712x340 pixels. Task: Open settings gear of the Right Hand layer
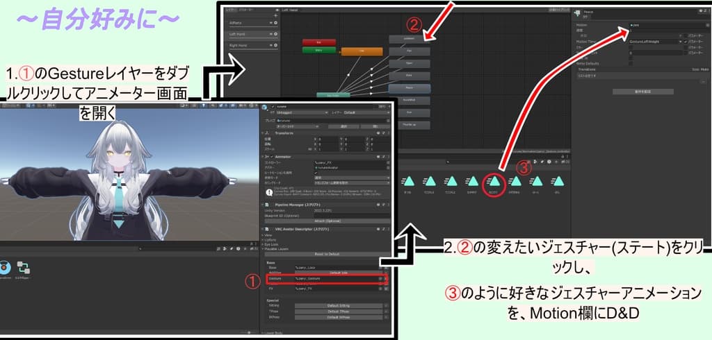275,45
